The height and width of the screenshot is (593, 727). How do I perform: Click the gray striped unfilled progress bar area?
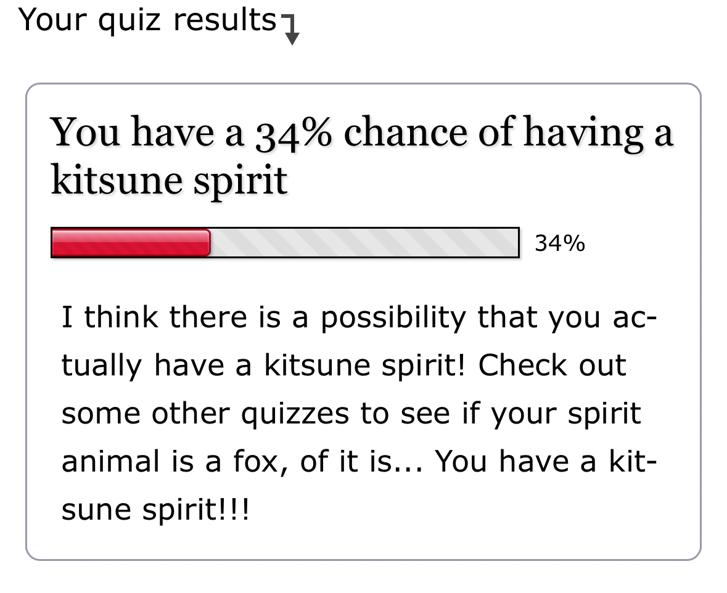(x=364, y=242)
